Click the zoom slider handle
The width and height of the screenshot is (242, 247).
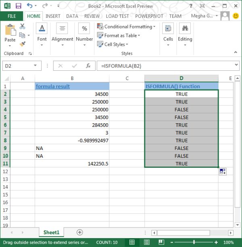(194, 242)
